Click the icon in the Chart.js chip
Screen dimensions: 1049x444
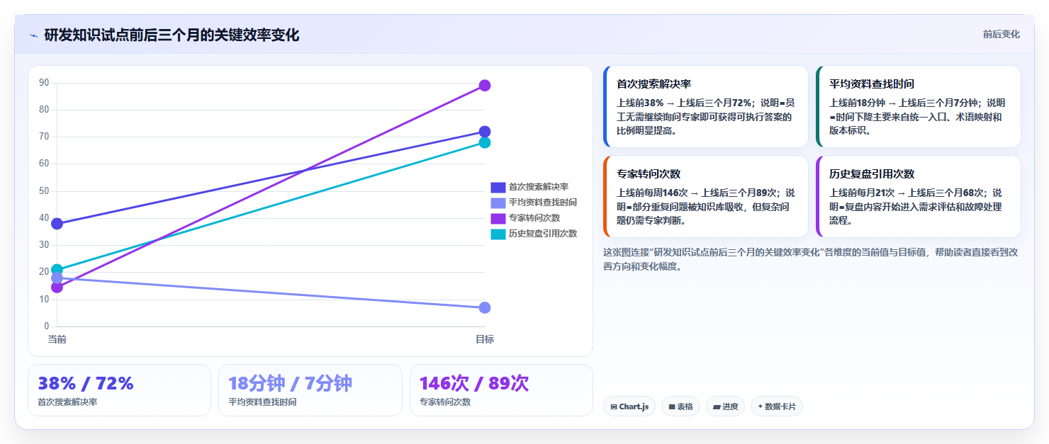pos(614,407)
